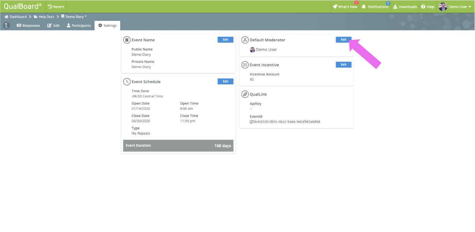Click the Downloads tray icon

(x=395, y=7)
